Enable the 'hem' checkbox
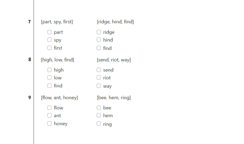 point(99,115)
